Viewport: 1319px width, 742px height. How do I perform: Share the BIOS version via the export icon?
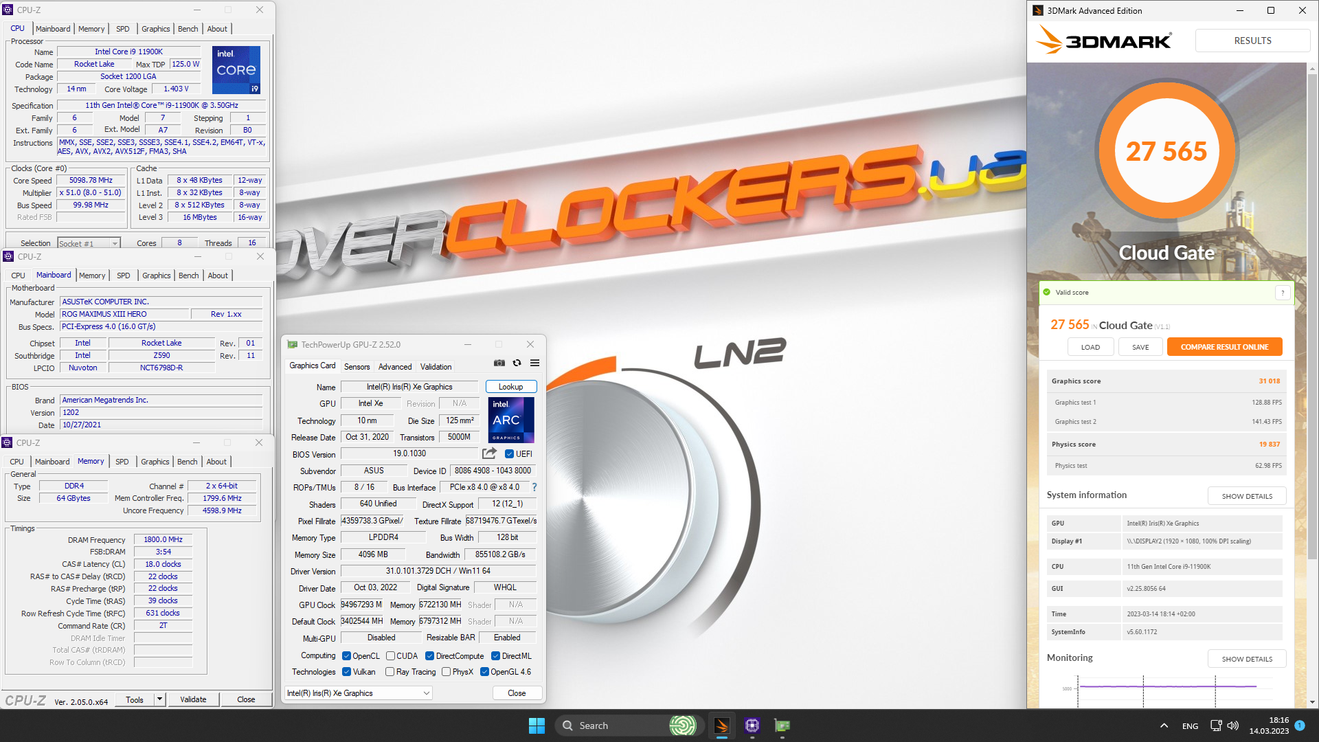pyautogui.click(x=489, y=453)
